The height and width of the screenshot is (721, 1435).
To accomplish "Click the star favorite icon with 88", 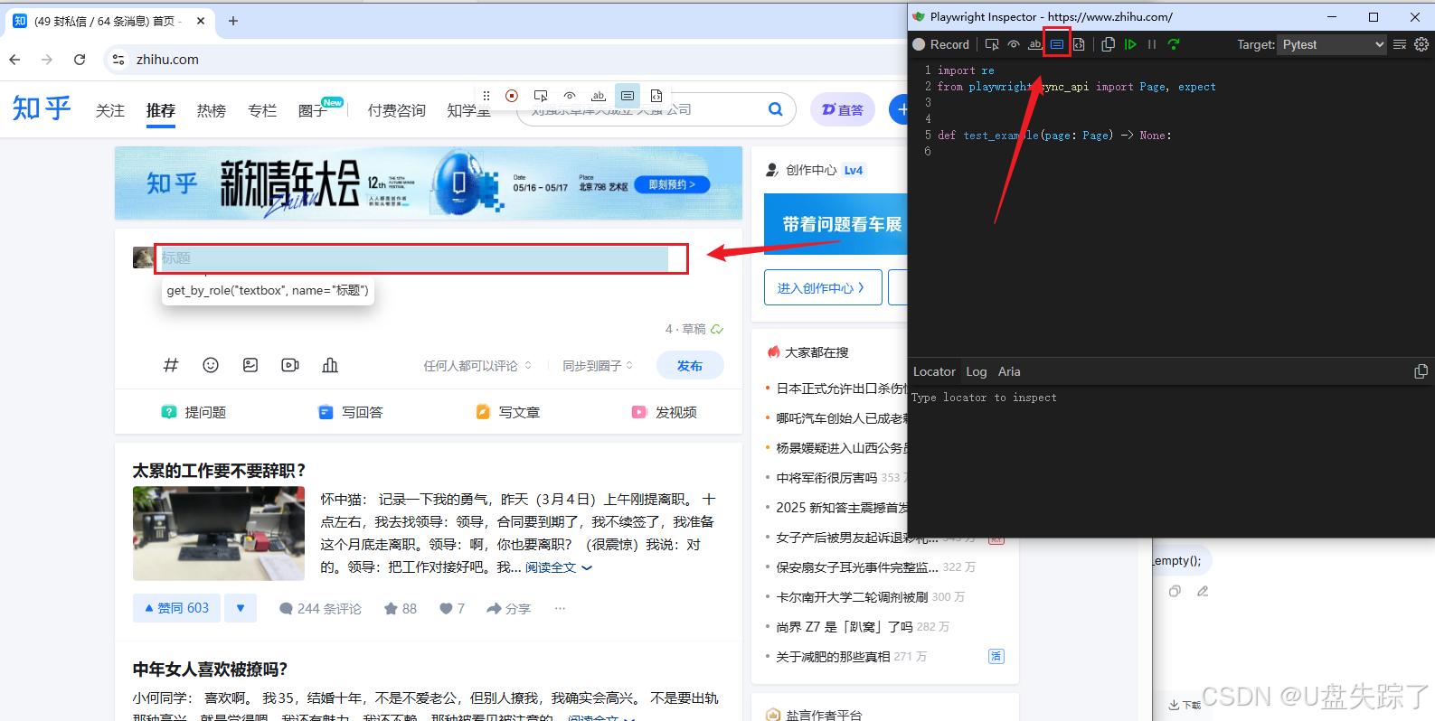I will pyautogui.click(x=400, y=609).
